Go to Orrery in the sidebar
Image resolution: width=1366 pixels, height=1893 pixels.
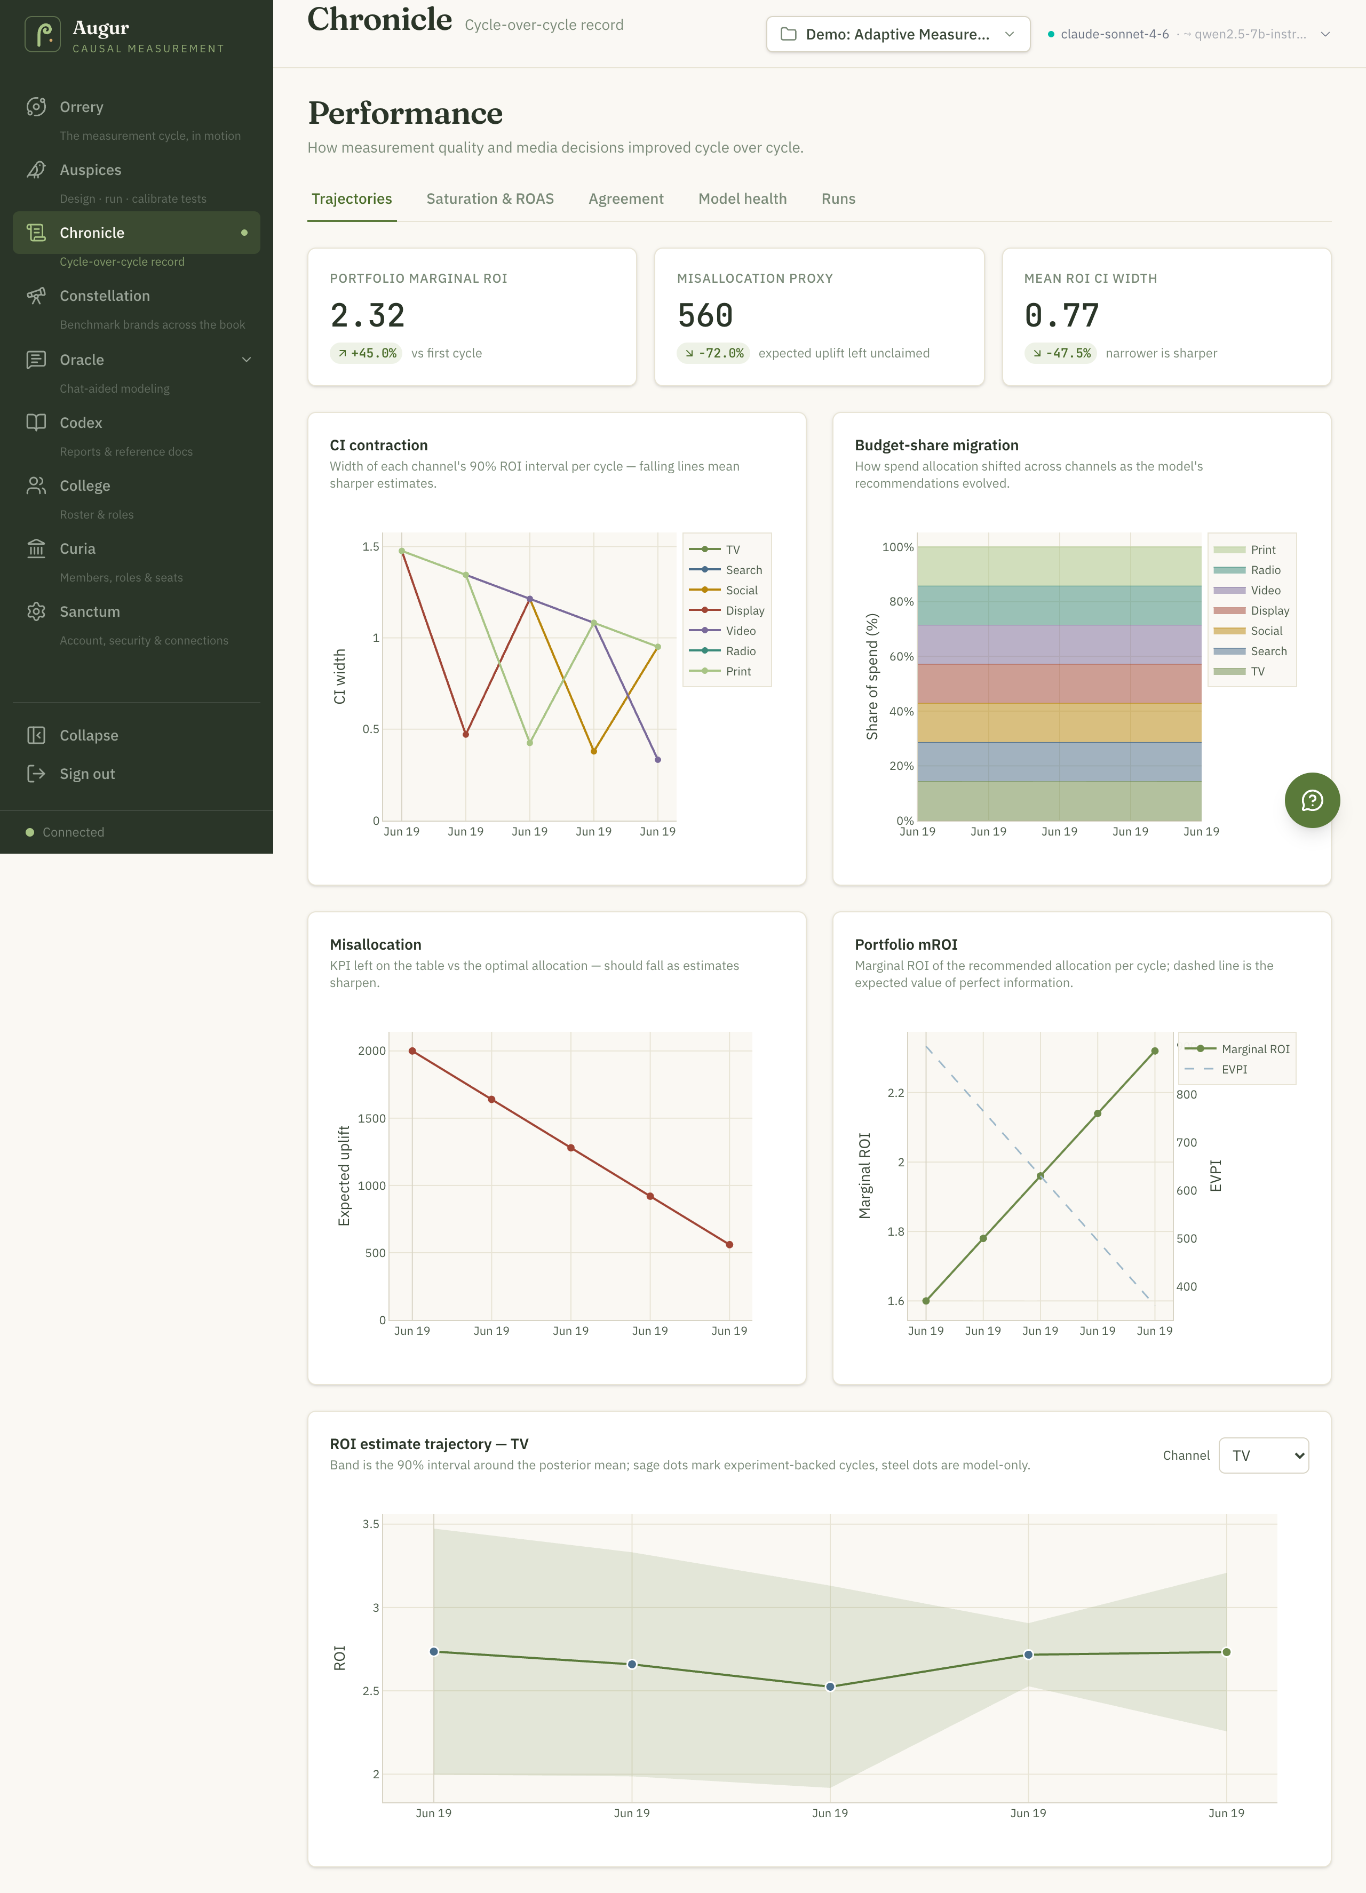[x=136, y=107]
